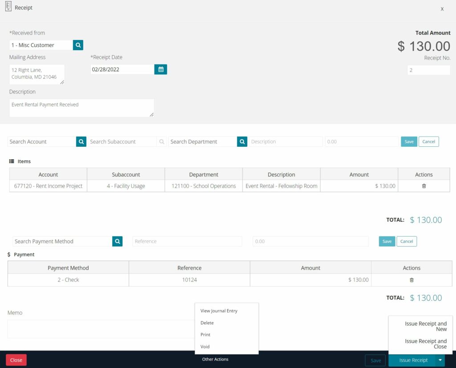Click the Payment dollar sign icon
Image resolution: width=456 pixels, height=368 pixels.
tap(8, 255)
